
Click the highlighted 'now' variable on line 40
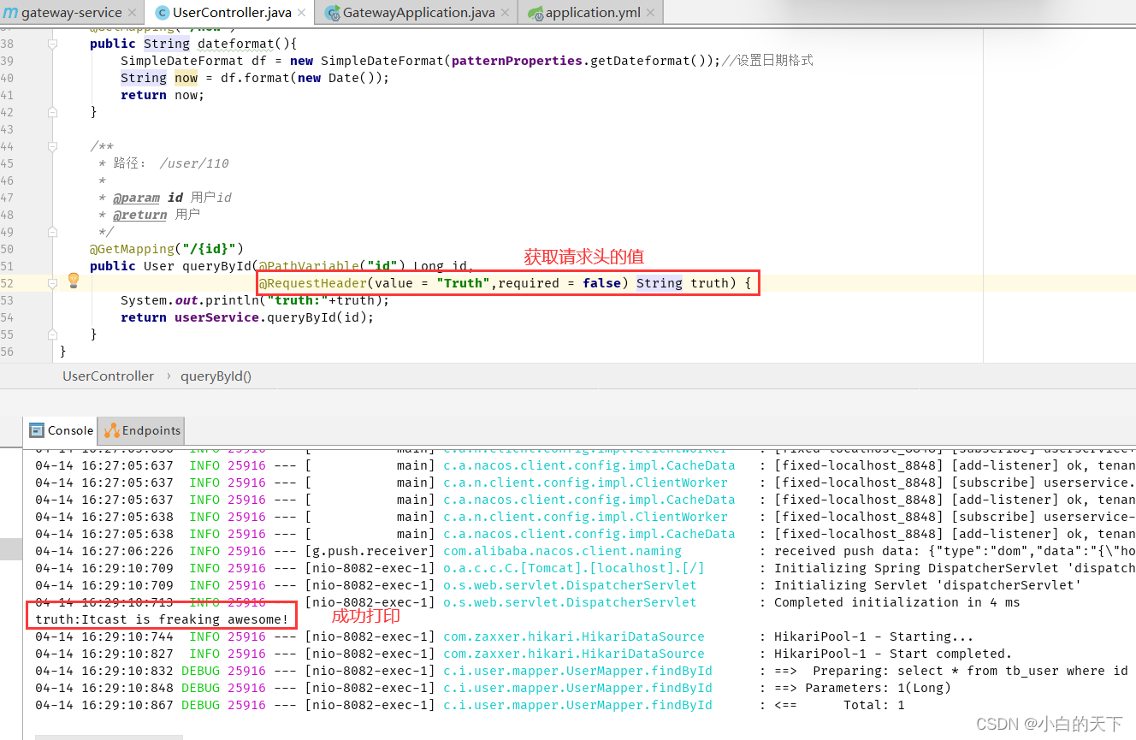click(186, 78)
